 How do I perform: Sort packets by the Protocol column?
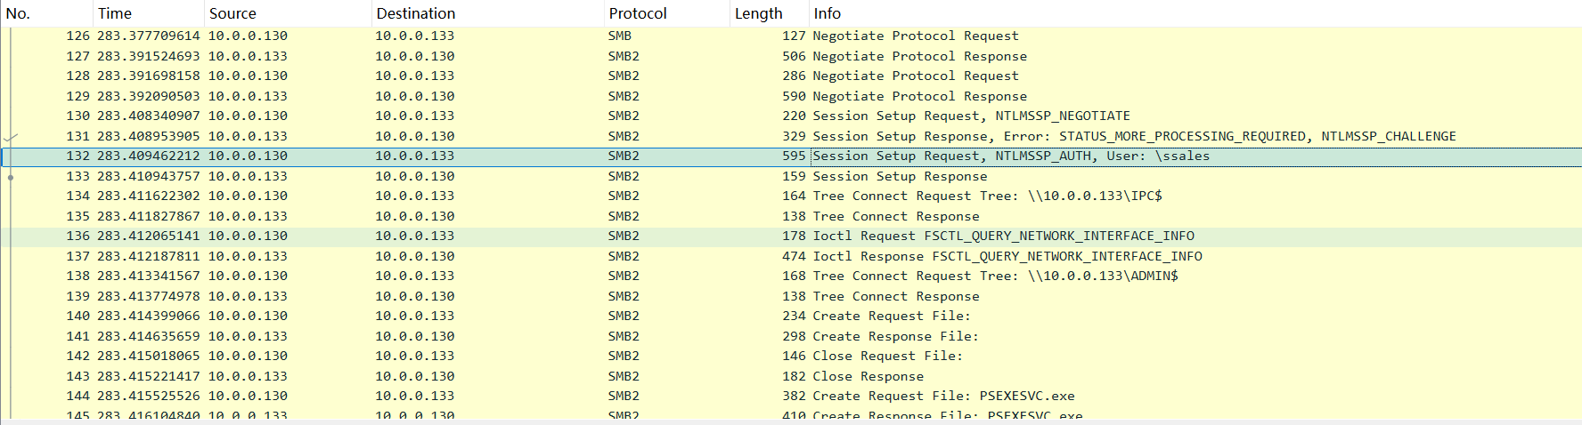click(x=637, y=13)
